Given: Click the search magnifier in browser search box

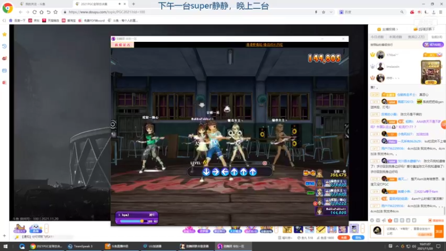Looking at the screenshot, I should (401, 12).
